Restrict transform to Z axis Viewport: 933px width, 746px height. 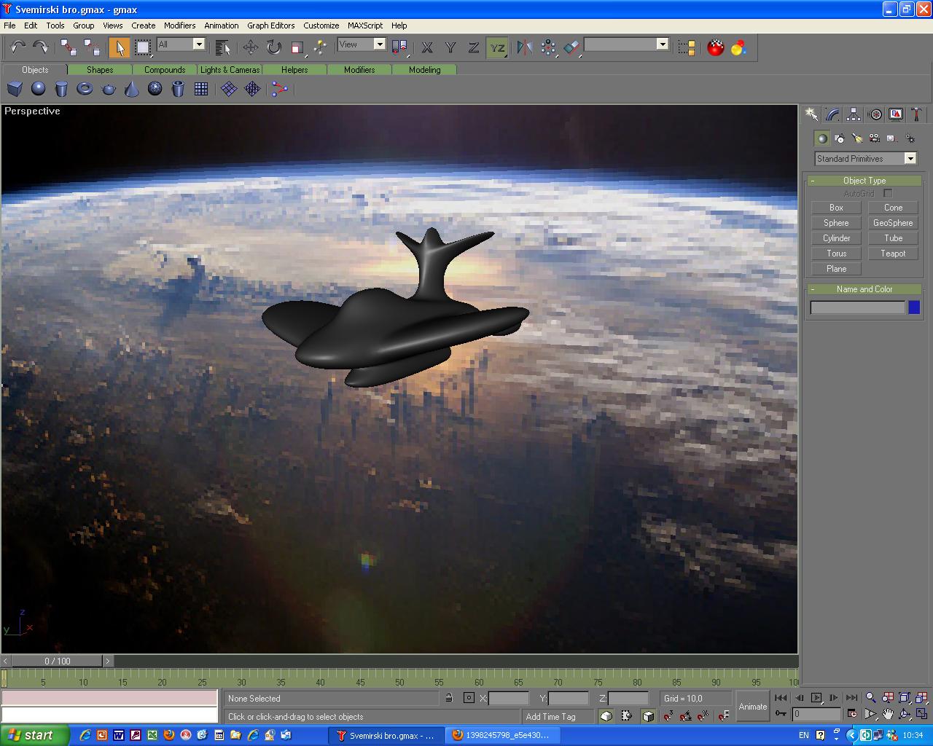pos(474,47)
